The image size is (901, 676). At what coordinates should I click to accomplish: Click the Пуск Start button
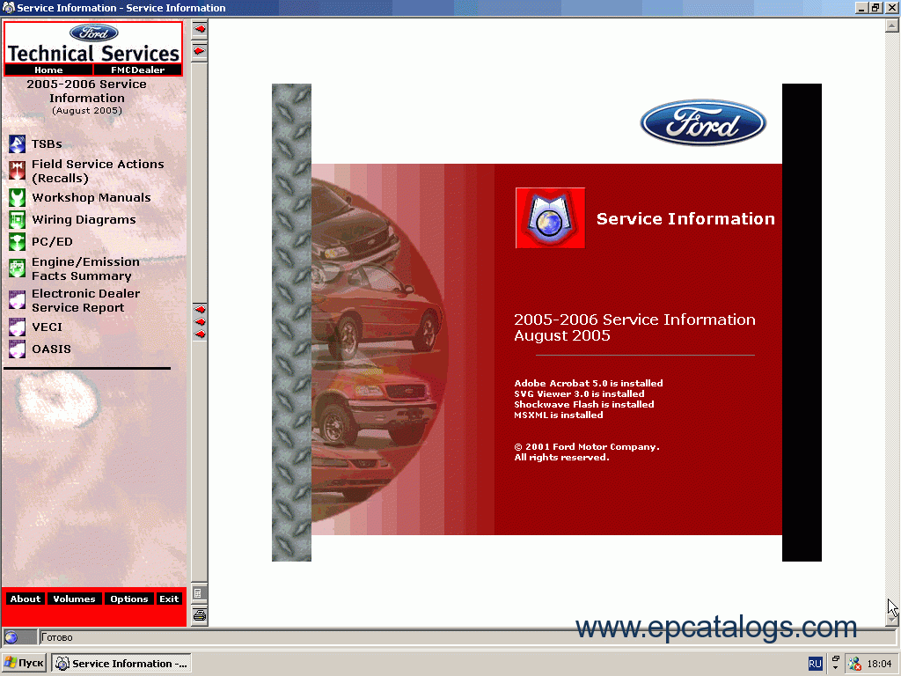click(24, 663)
